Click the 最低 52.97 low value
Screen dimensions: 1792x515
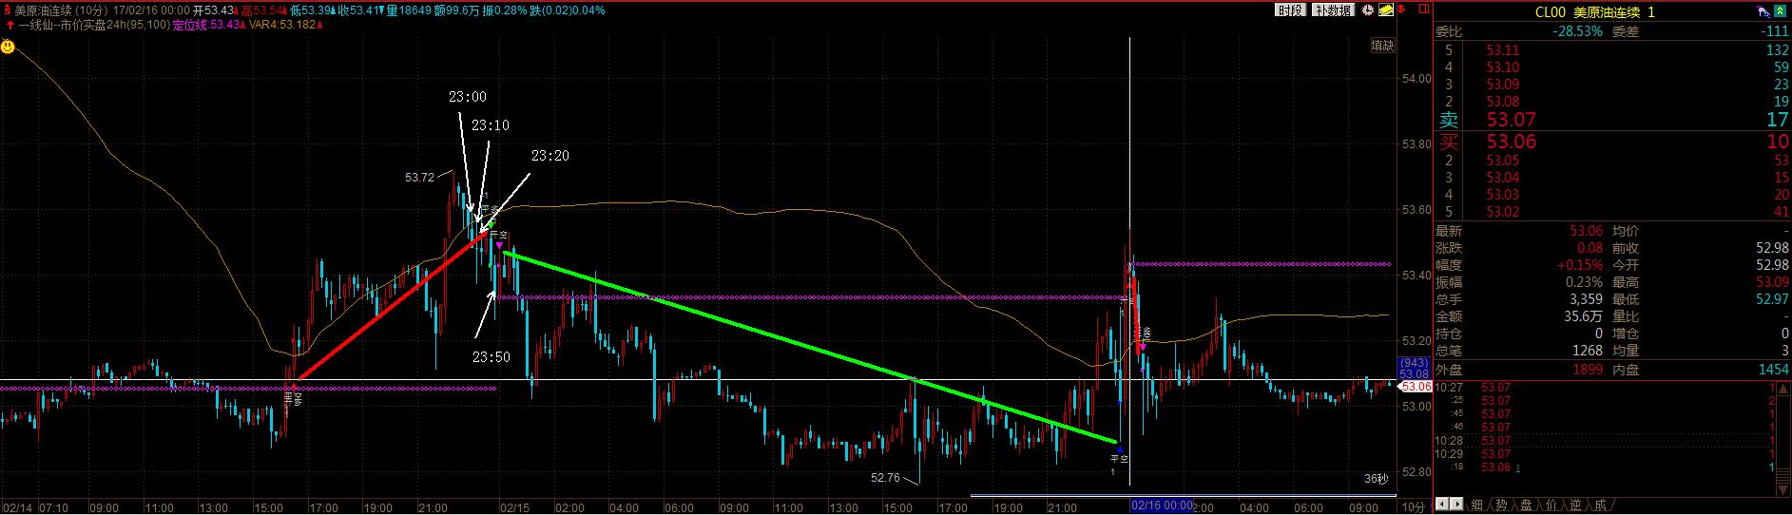point(1773,299)
